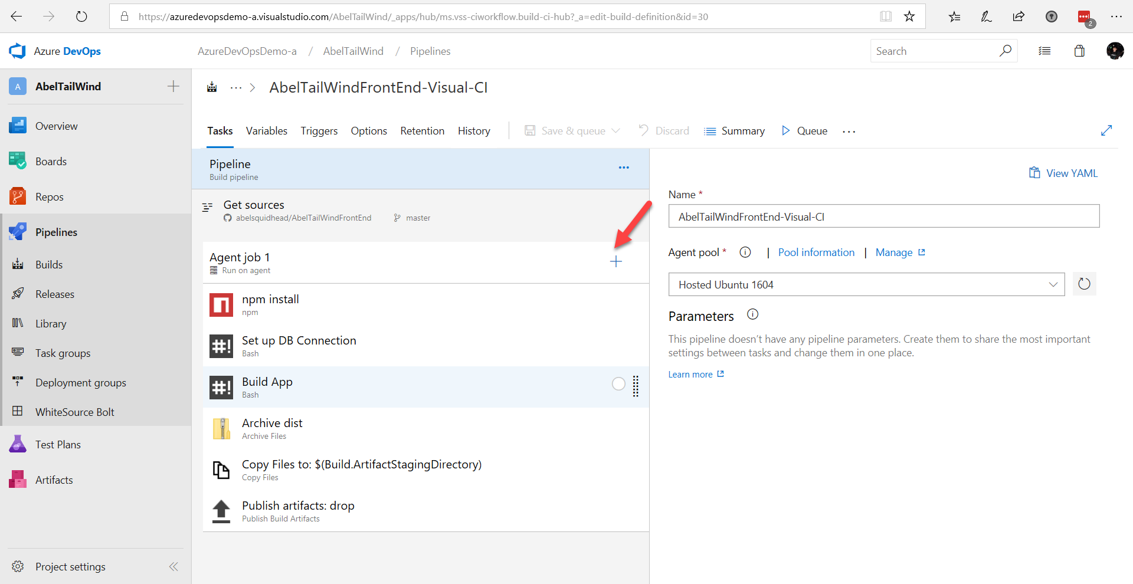Image resolution: width=1133 pixels, height=584 pixels.
Task: Enter full screen mode with the expand arrows icon
Action: [x=1106, y=130]
